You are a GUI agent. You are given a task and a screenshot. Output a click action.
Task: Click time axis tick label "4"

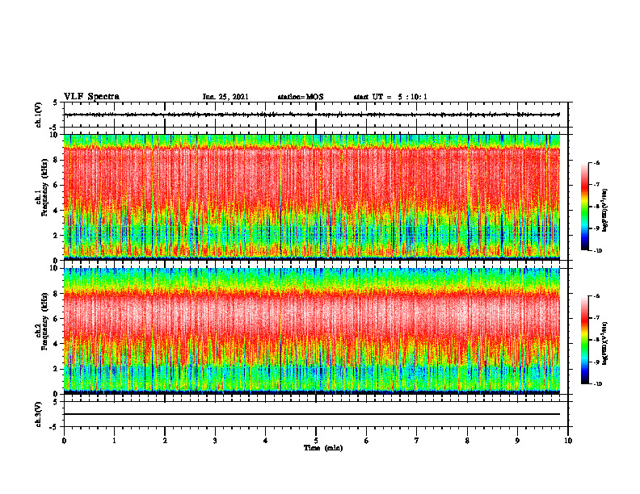265,441
